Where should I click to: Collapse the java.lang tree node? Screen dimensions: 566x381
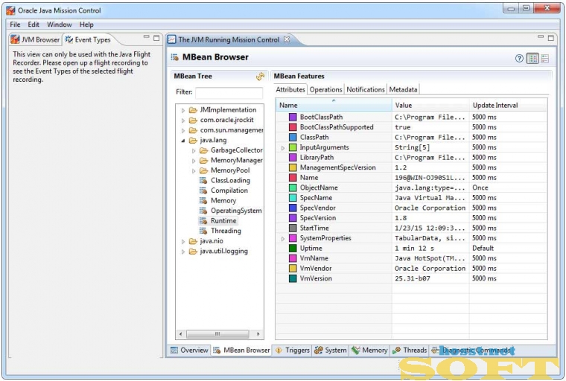(183, 141)
